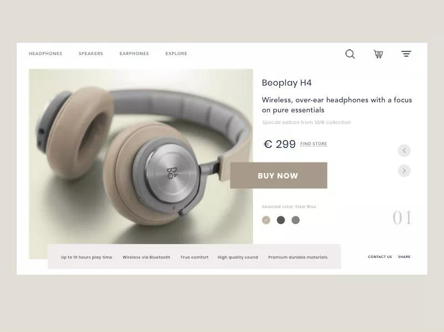Viewport: 444px width, 332px height.
Task: Select the checked beige color swatch
Action: [x=266, y=220]
